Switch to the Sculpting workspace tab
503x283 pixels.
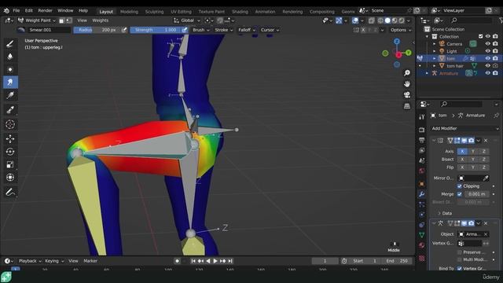[154, 12]
